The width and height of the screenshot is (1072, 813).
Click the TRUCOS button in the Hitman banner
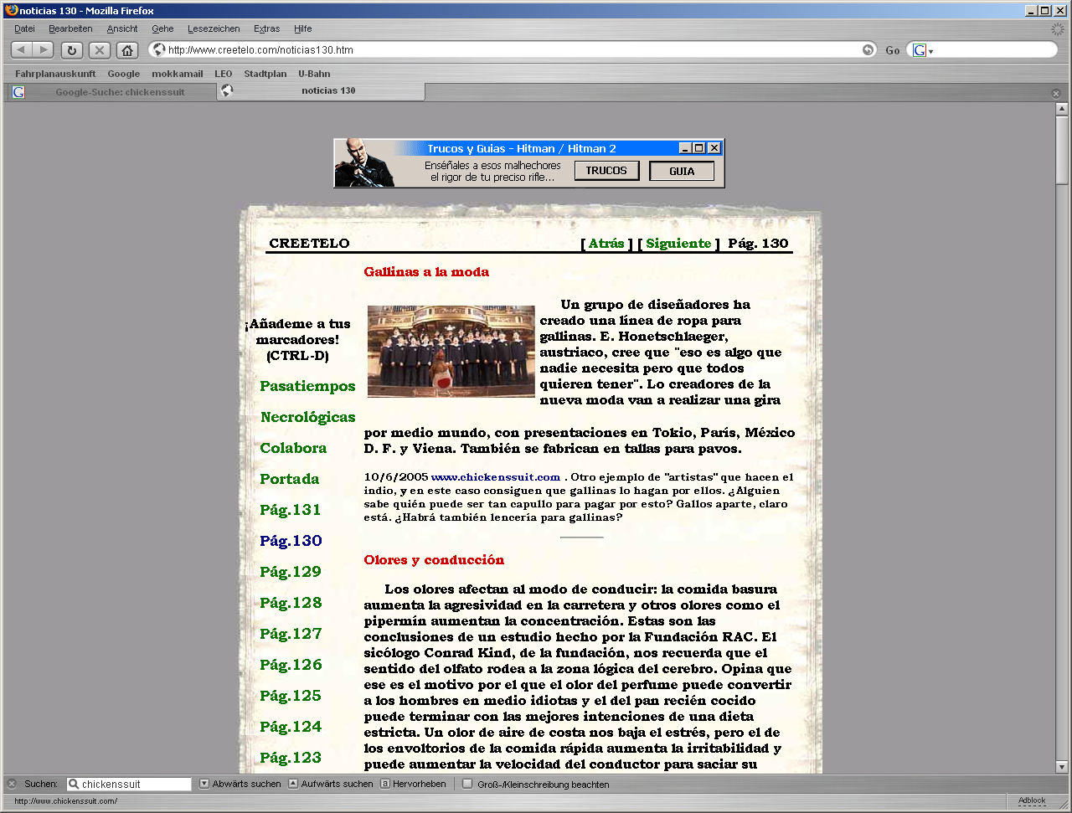[606, 171]
